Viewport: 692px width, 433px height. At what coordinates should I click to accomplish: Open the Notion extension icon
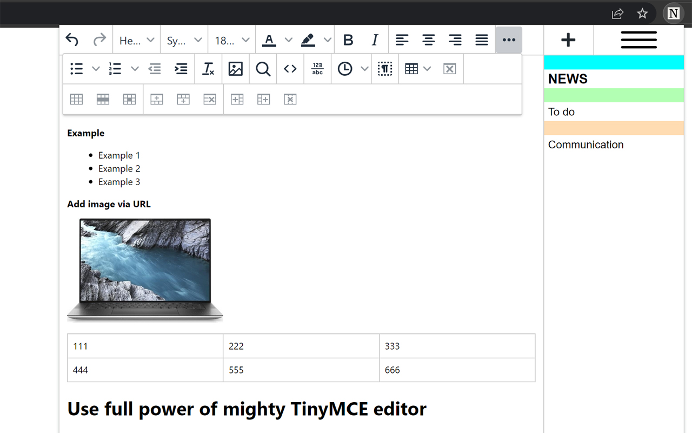point(674,14)
